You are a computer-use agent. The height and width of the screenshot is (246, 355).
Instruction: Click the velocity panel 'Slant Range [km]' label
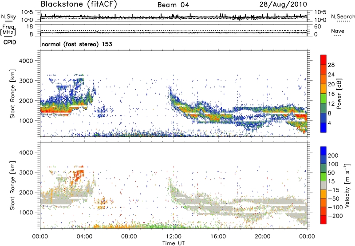pos(12,185)
